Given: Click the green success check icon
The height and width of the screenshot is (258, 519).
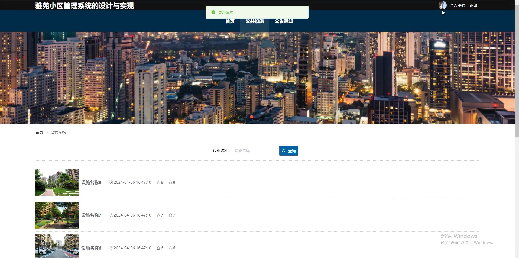Looking at the screenshot, I should pyautogui.click(x=213, y=12).
